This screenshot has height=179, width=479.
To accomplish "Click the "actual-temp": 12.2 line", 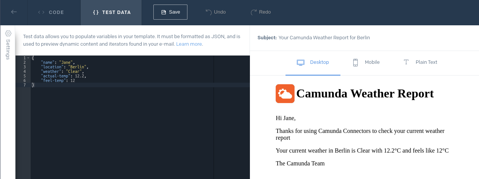I will (x=64, y=76).
